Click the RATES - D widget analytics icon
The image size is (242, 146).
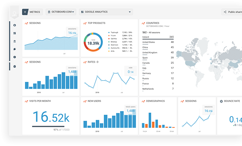(85, 62)
